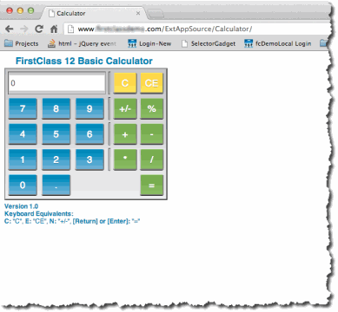Image resolution: width=338 pixels, height=312 pixels.
Task: Tap the 0 digit key
Action: point(23,185)
